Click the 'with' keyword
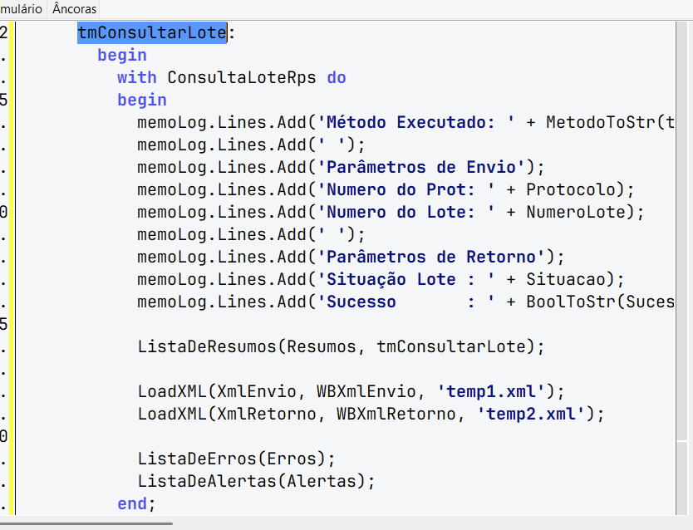Image resolution: width=693 pixels, height=530 pixels. click(x=136, y=77)
